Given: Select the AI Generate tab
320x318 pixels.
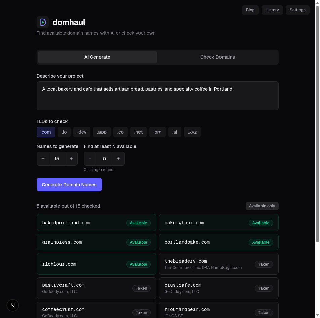Looking at the screenshot, I should [97, 57].
